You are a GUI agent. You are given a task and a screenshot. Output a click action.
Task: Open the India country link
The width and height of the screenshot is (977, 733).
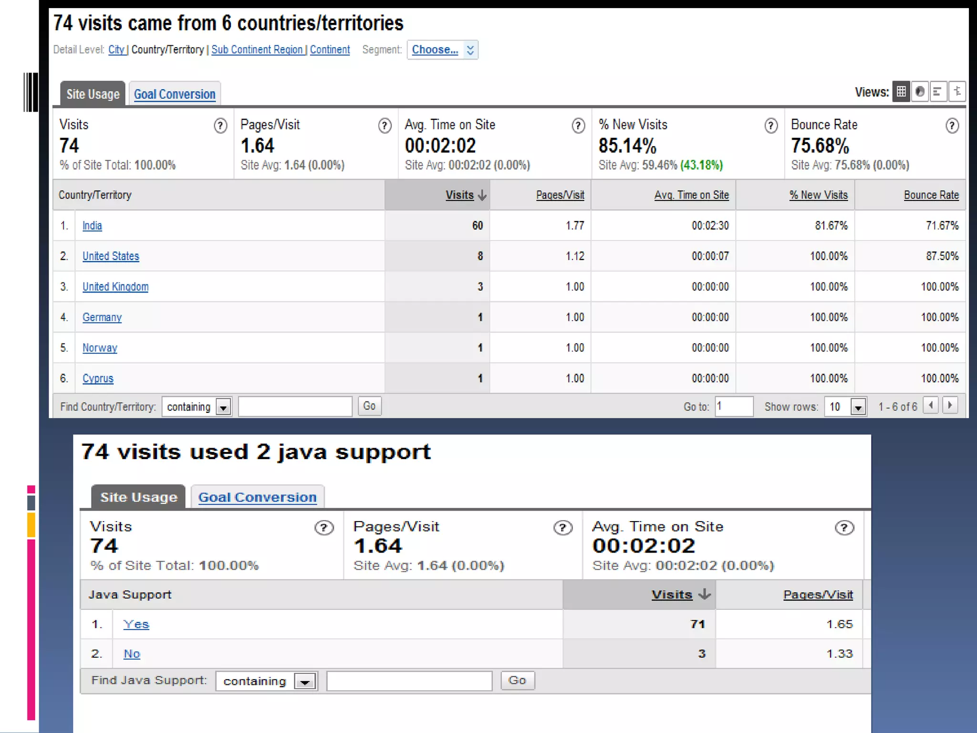[92, 226]
